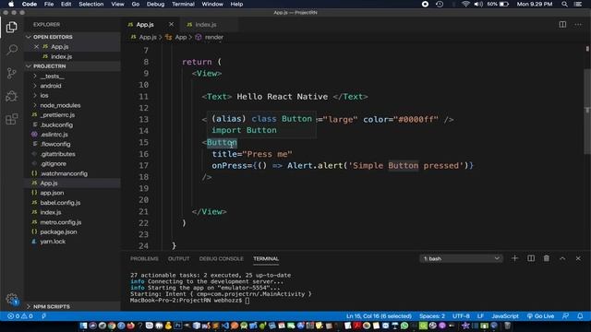Image resolution: width=591 pixels, height=332 pixels.
Task: Click the Wi-Fi icon in menu bar
Action: (465, 4)
